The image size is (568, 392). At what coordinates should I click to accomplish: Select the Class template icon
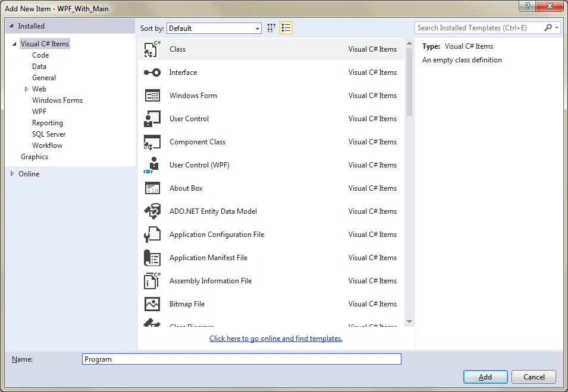(152, 49)
